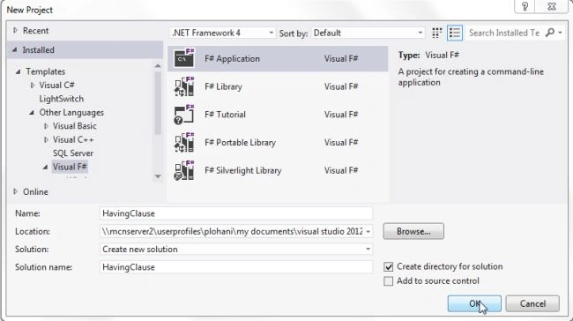Click the Solution name input field
Screen dimensions: 573x321
click(236, 267)
